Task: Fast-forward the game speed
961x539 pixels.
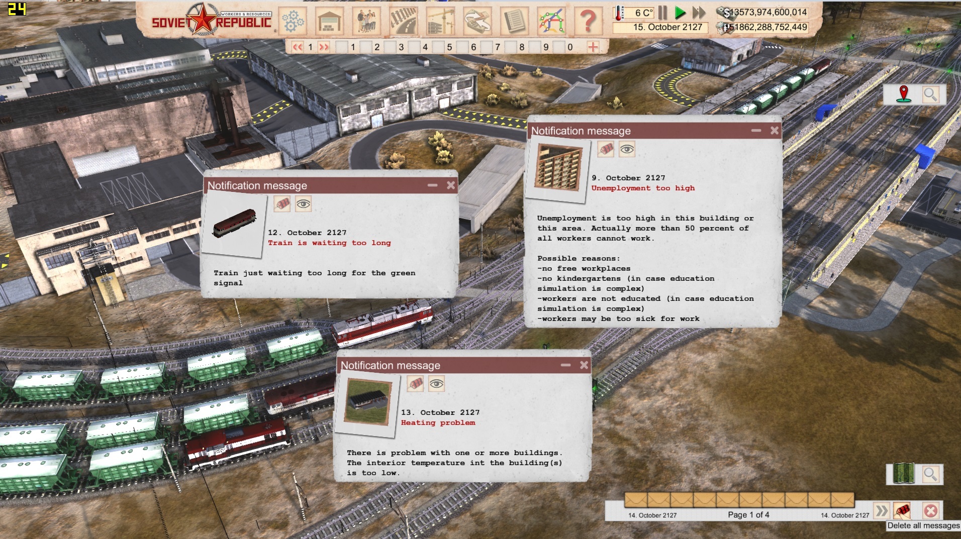Action: pos(699,13)
